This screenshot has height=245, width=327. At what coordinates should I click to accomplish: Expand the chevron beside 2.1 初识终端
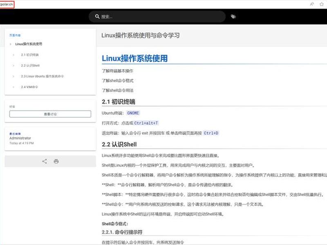tap(13, 55)
